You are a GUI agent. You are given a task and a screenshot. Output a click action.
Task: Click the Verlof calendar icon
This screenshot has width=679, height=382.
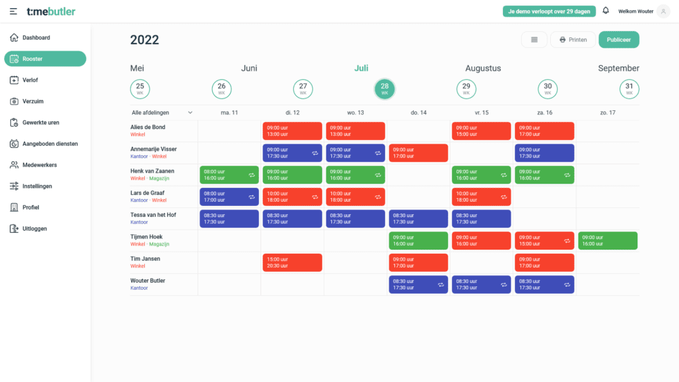[x=14, y=80]
